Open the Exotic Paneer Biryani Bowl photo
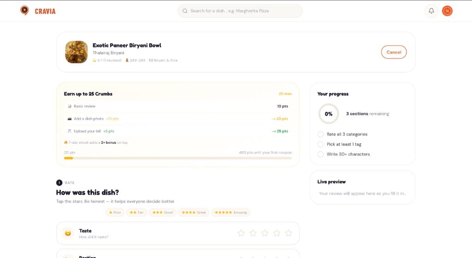This screenshot has height=258, width=472. click(77, 52)
